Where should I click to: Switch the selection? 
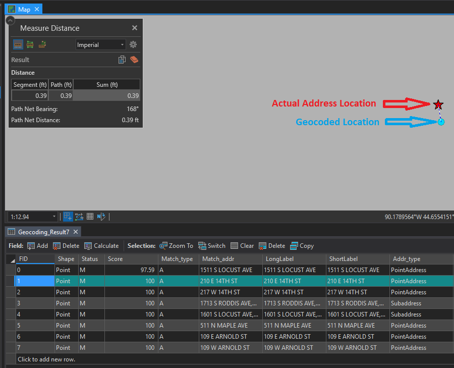pyautogui.click(x=212, y=246)
